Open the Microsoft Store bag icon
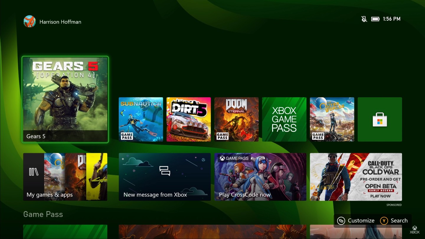 380,119
